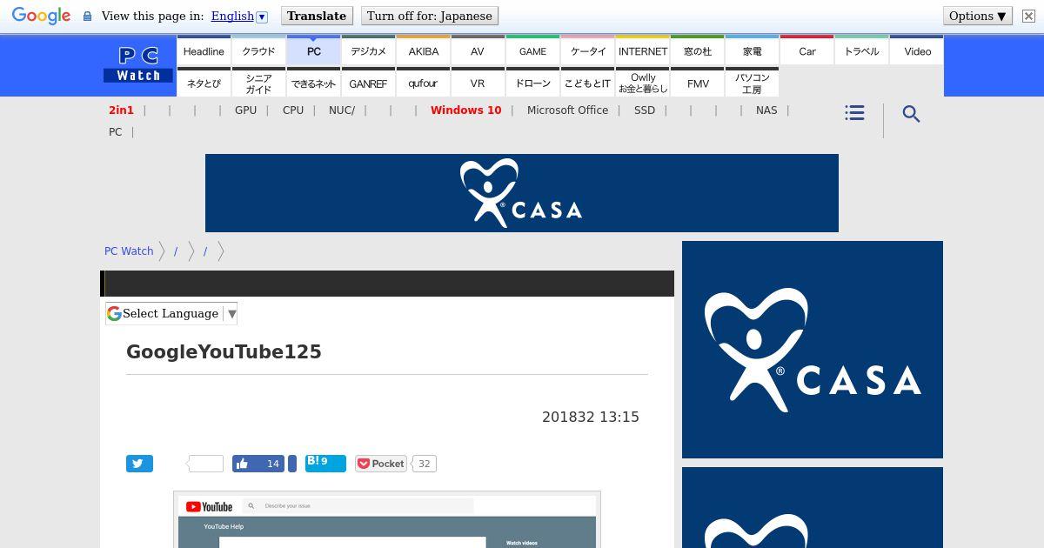This screenshot has width=1044, height=548.
Task: Click the PC Watch breadcrumb link
Action: point(129,251)
